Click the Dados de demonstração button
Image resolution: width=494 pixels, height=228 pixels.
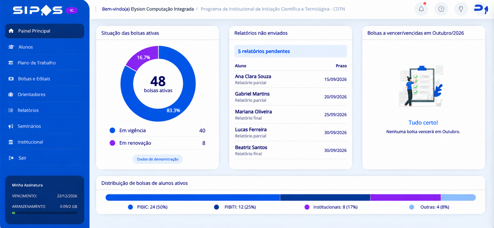[158, 159]
